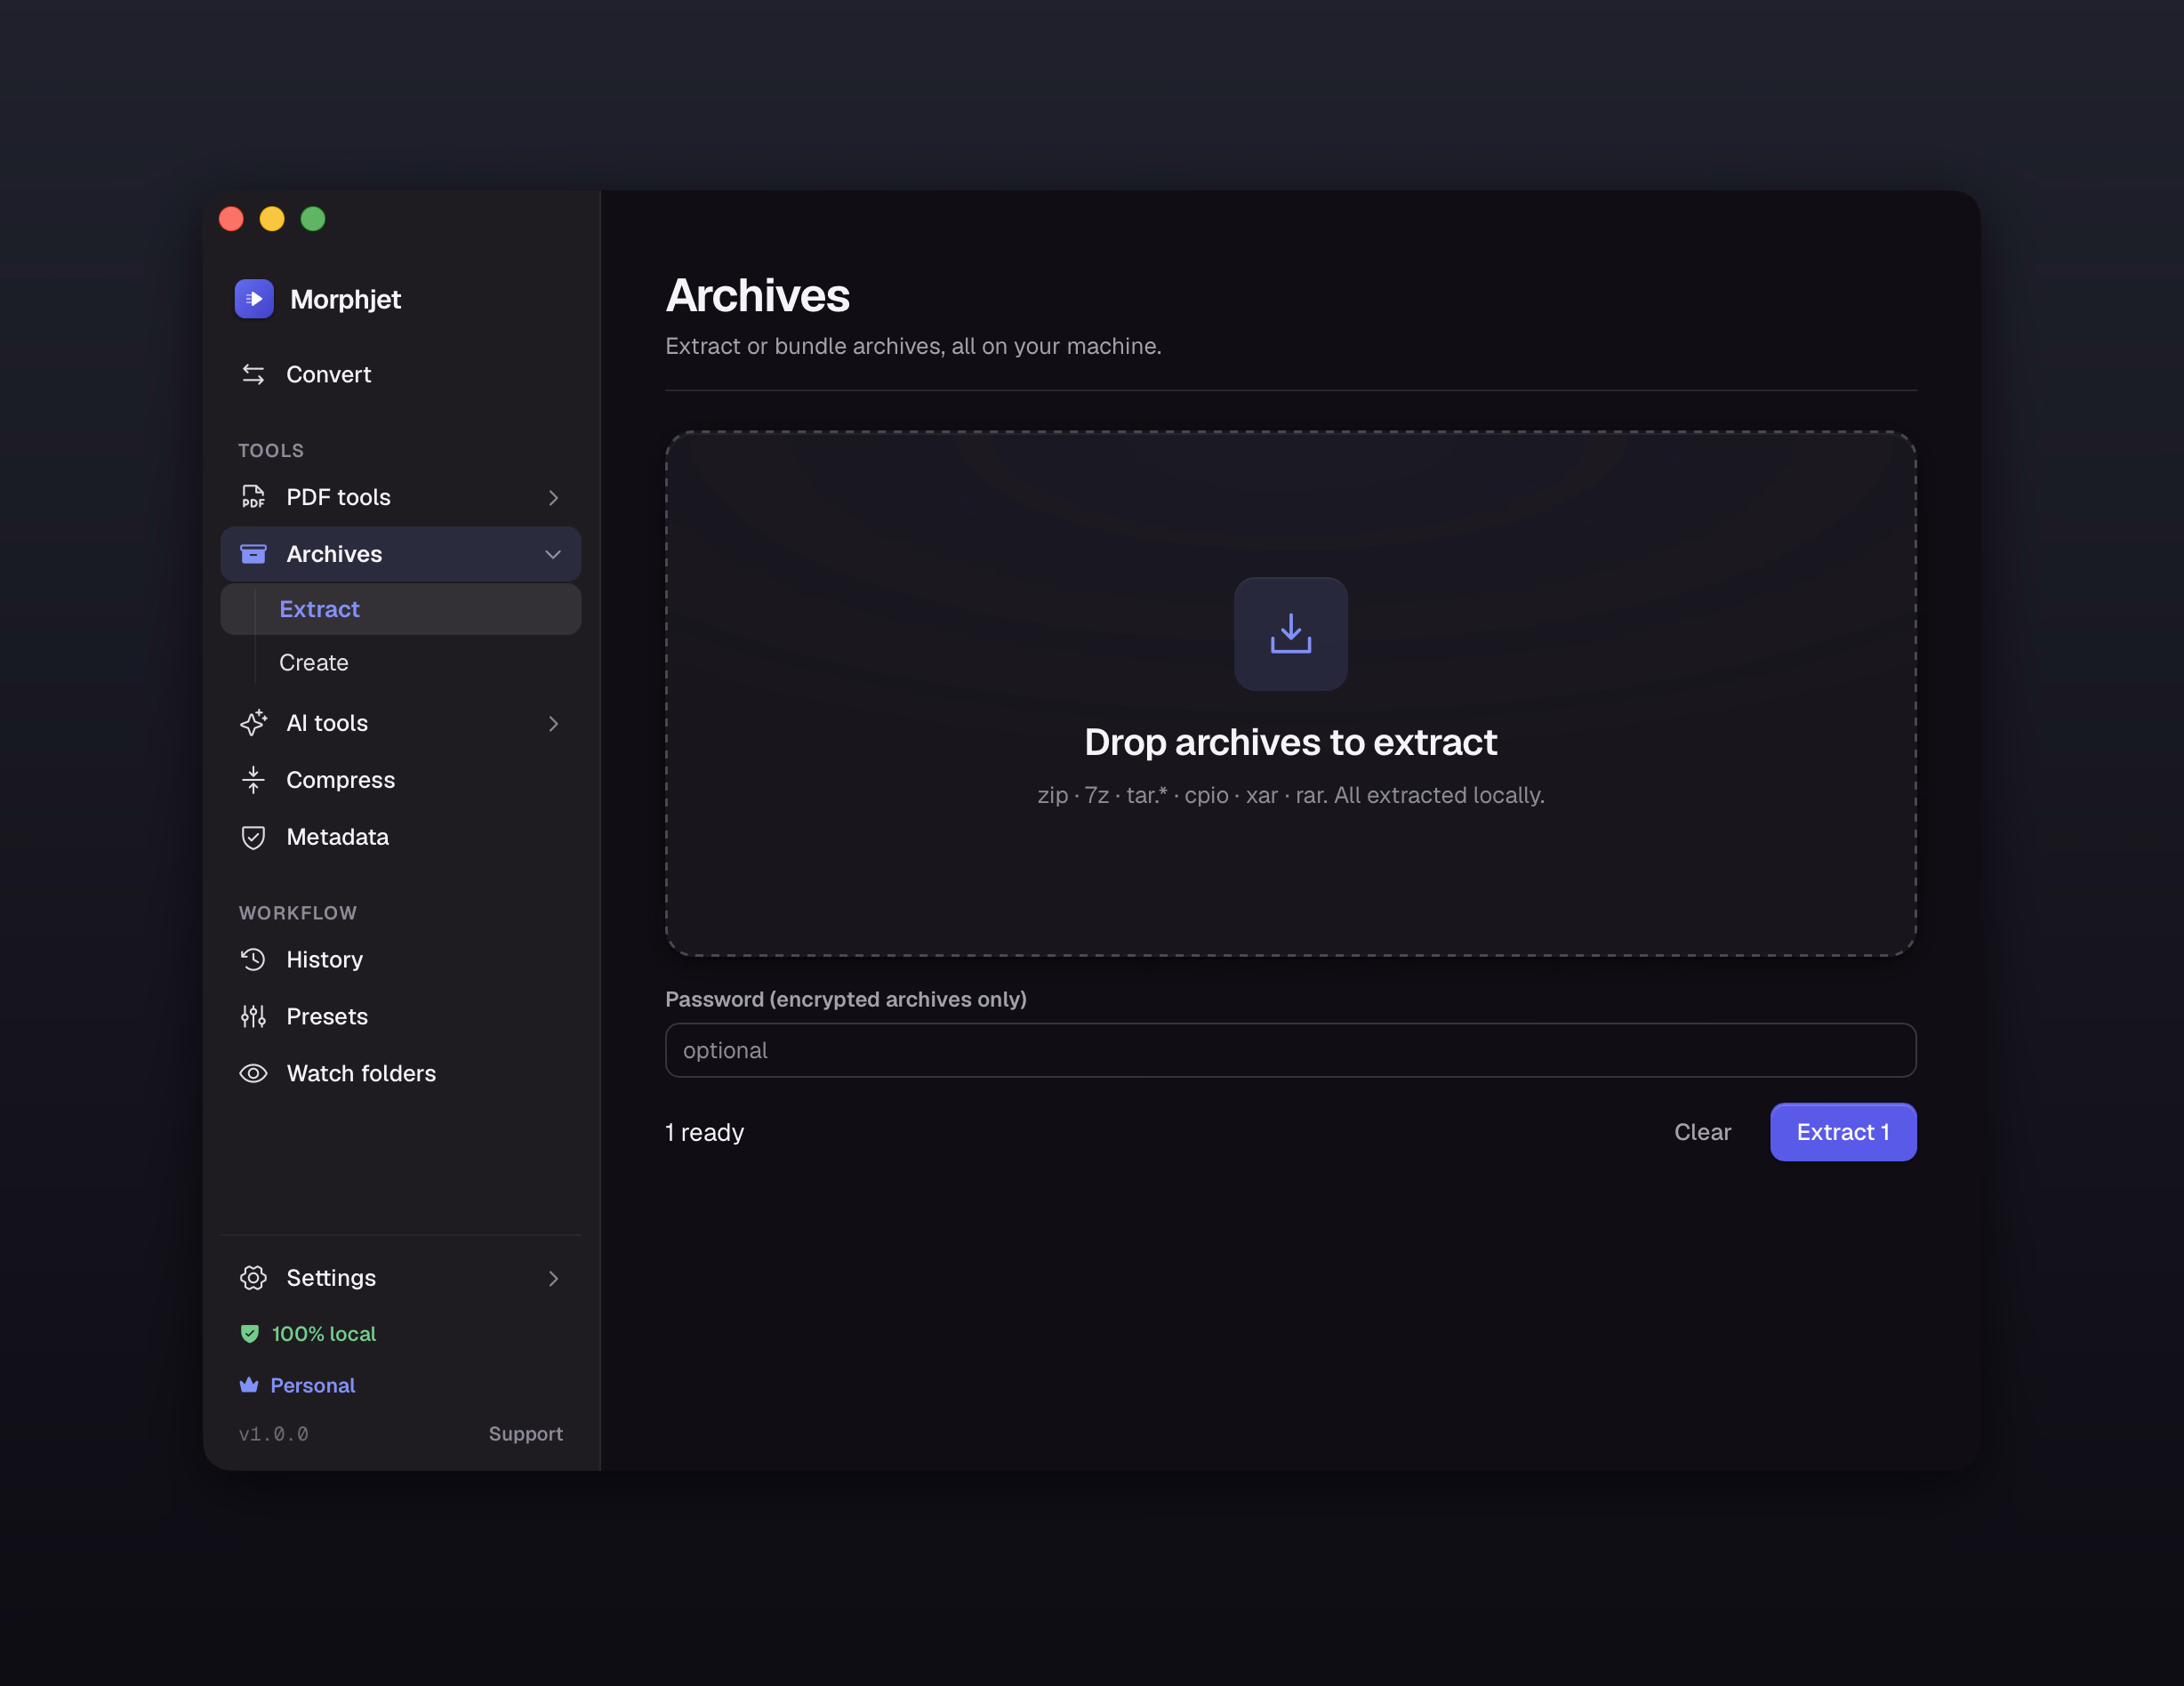Click the History clock icon
This screenshot has height=1686, width=2184.
click(253, 960)
